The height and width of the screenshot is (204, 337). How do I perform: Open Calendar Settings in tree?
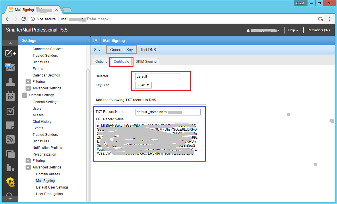tap(46, 75)
